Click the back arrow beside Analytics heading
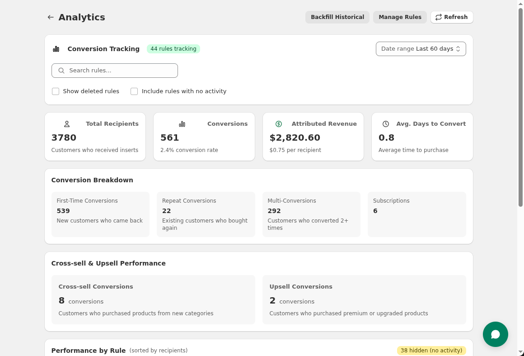Image resolution: width=524 pixels, height=356 pixels. point(51,17)
